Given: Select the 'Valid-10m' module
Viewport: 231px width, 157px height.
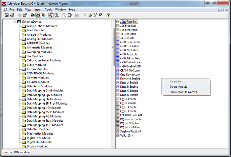Looking at the screenshot, I should point(126,136).
